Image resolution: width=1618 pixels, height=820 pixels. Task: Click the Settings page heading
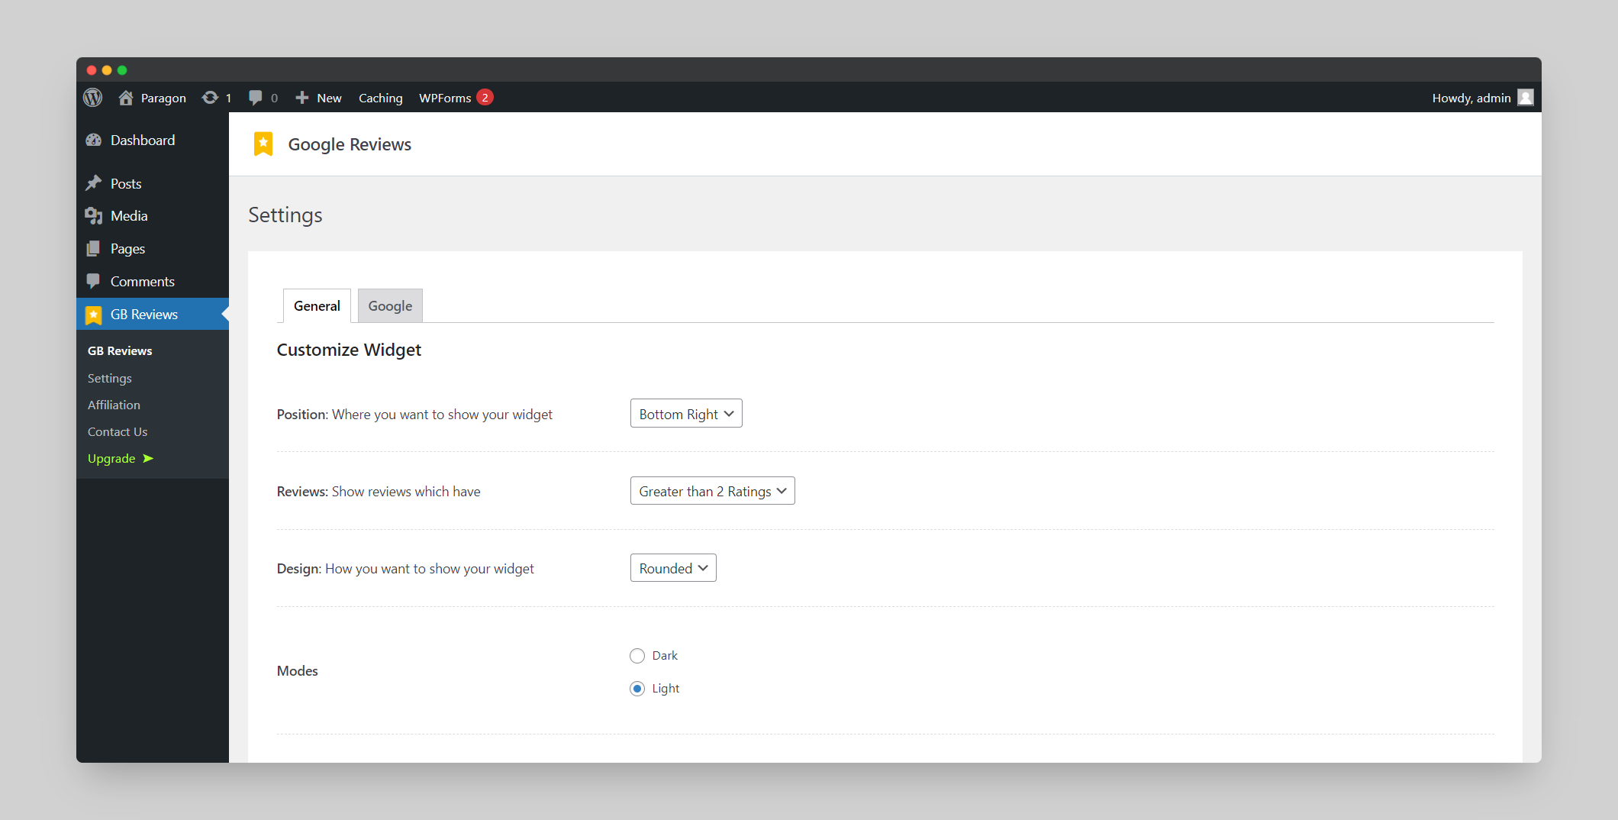(285, 215)
